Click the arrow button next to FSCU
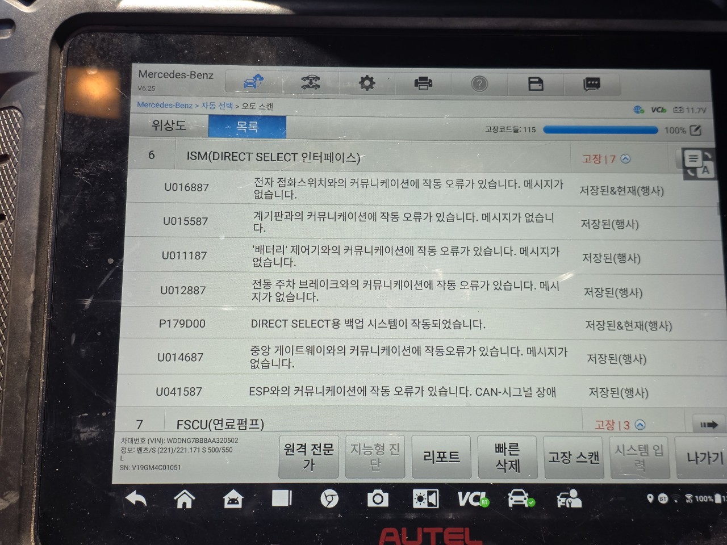The image size is (727, 545). [709, 425]
